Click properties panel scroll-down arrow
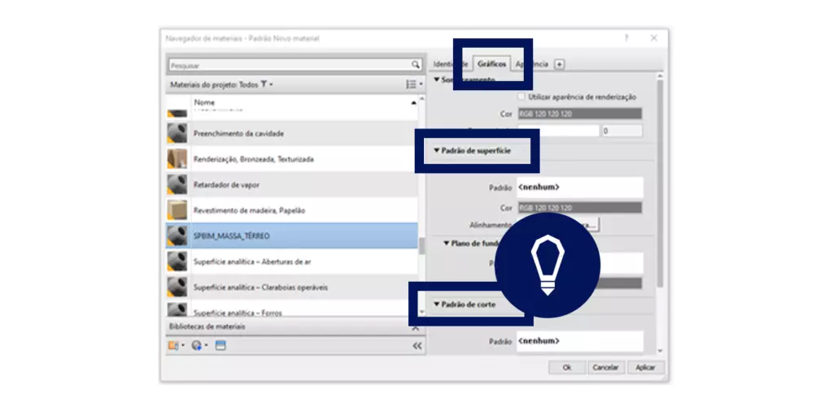833x406 pixels. [661, 350]
